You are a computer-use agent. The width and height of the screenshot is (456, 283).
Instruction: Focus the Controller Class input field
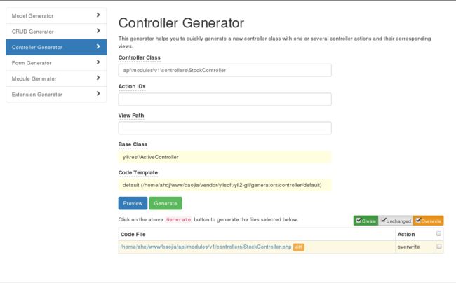224,70
